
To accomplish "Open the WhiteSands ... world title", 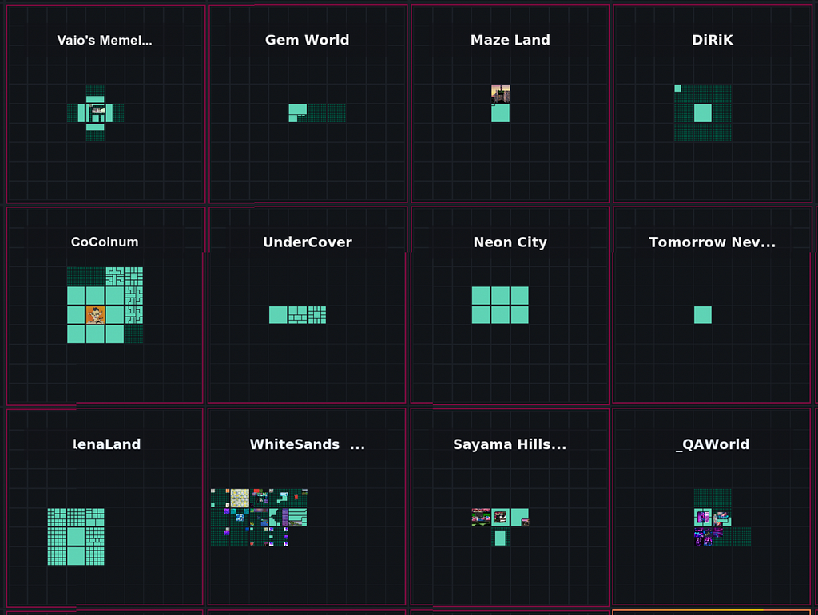I will 308,444.
